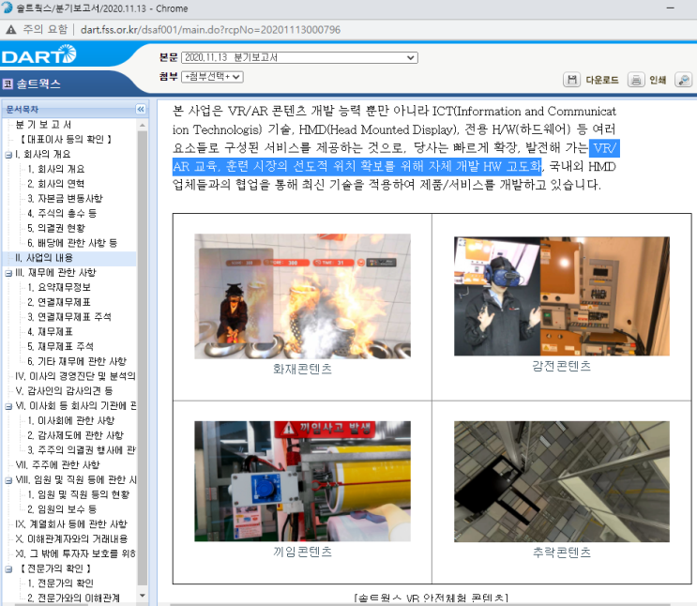Open 2. 감사제도에 관한 사항
Image resolution: width=697 pixels, height=606 pixels.
tap(76, 435)
